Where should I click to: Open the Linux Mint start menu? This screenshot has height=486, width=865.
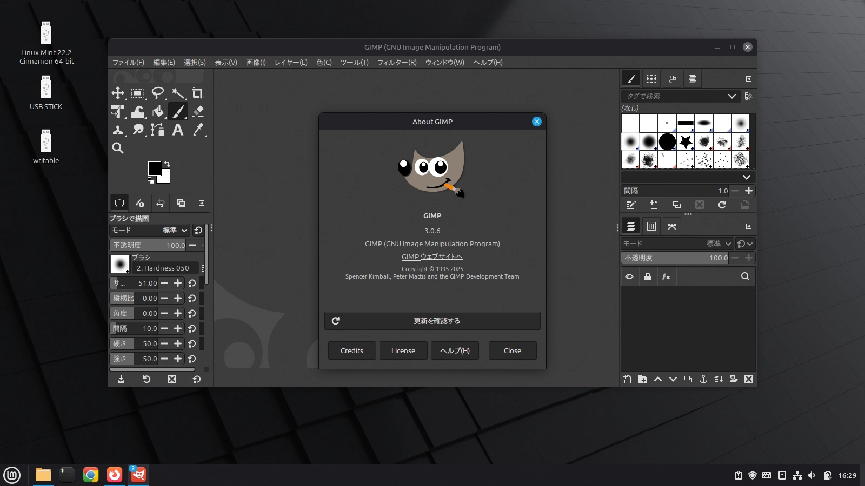(x=12, y=475)
